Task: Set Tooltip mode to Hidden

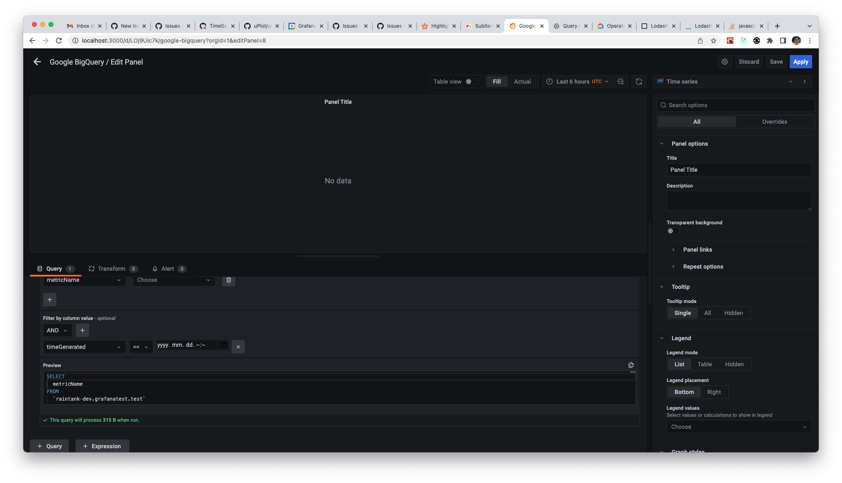Action: (733, 313)
